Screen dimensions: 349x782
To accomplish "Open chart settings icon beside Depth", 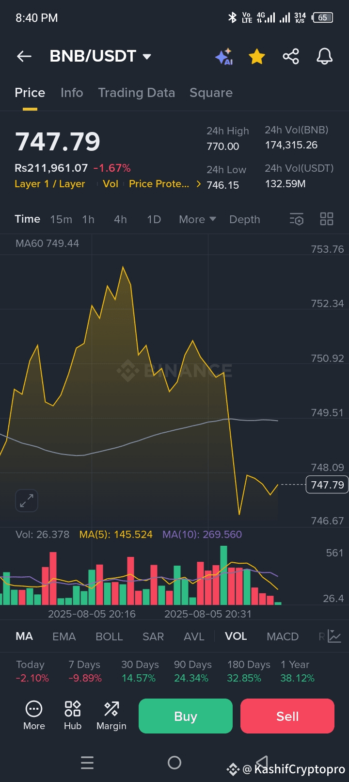I will coord(297,219).
